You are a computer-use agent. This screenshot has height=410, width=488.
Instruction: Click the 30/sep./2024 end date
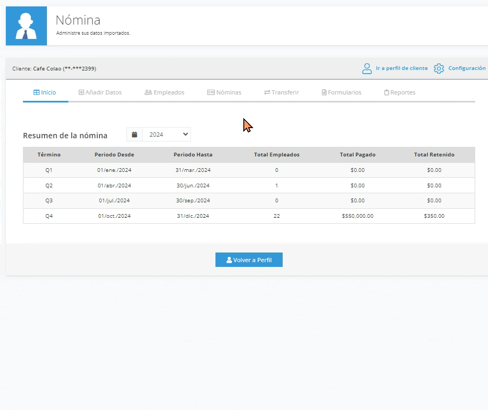[x=193, y=201]
